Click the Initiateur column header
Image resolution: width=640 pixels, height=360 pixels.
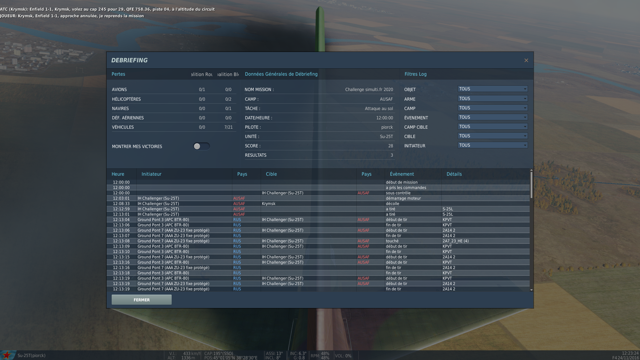(x=151, y=174)
